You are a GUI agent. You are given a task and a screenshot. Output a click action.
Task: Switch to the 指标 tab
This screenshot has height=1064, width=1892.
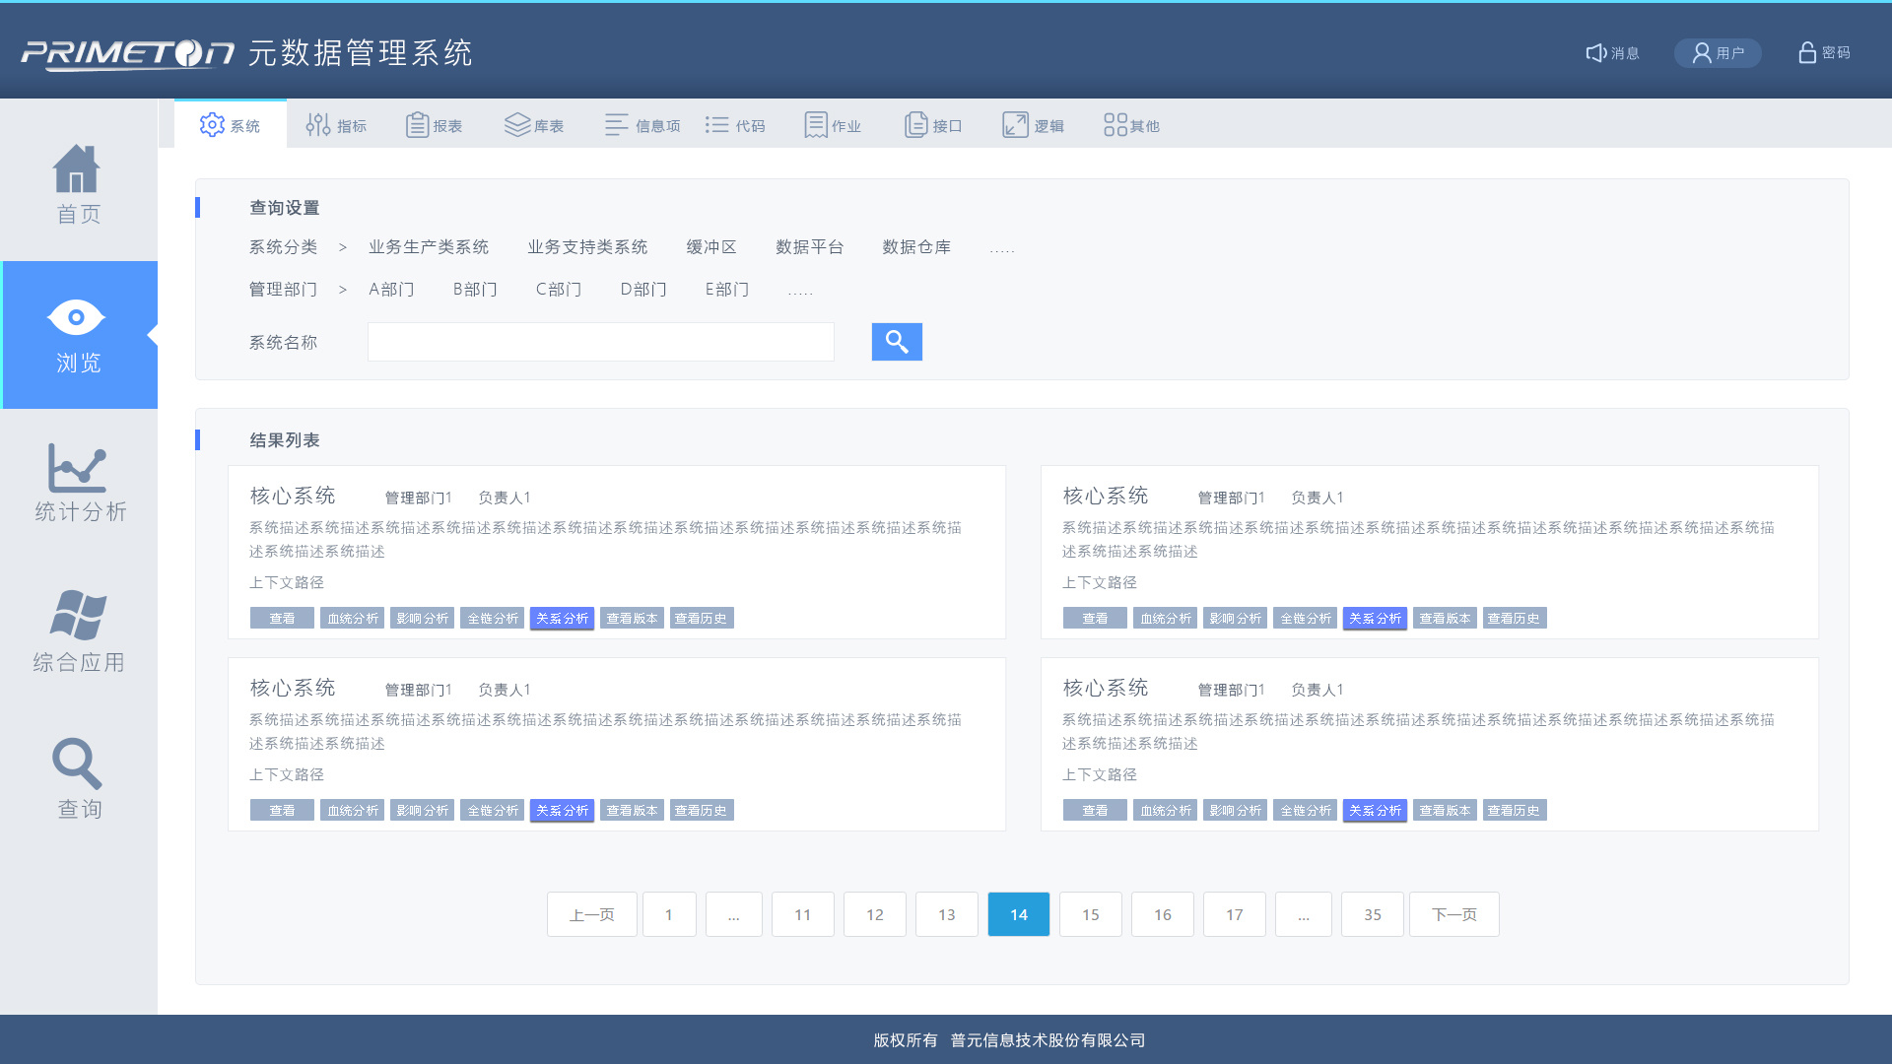point(337,124)
